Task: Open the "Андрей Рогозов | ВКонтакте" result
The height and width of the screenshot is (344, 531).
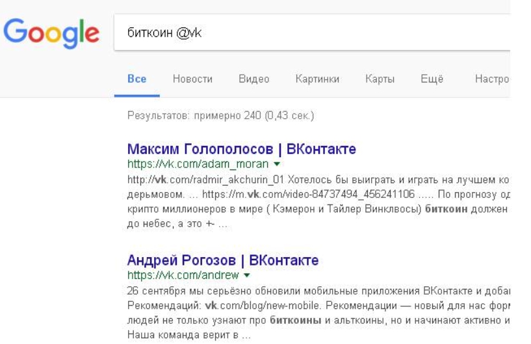Action: [x=223, y=261]
